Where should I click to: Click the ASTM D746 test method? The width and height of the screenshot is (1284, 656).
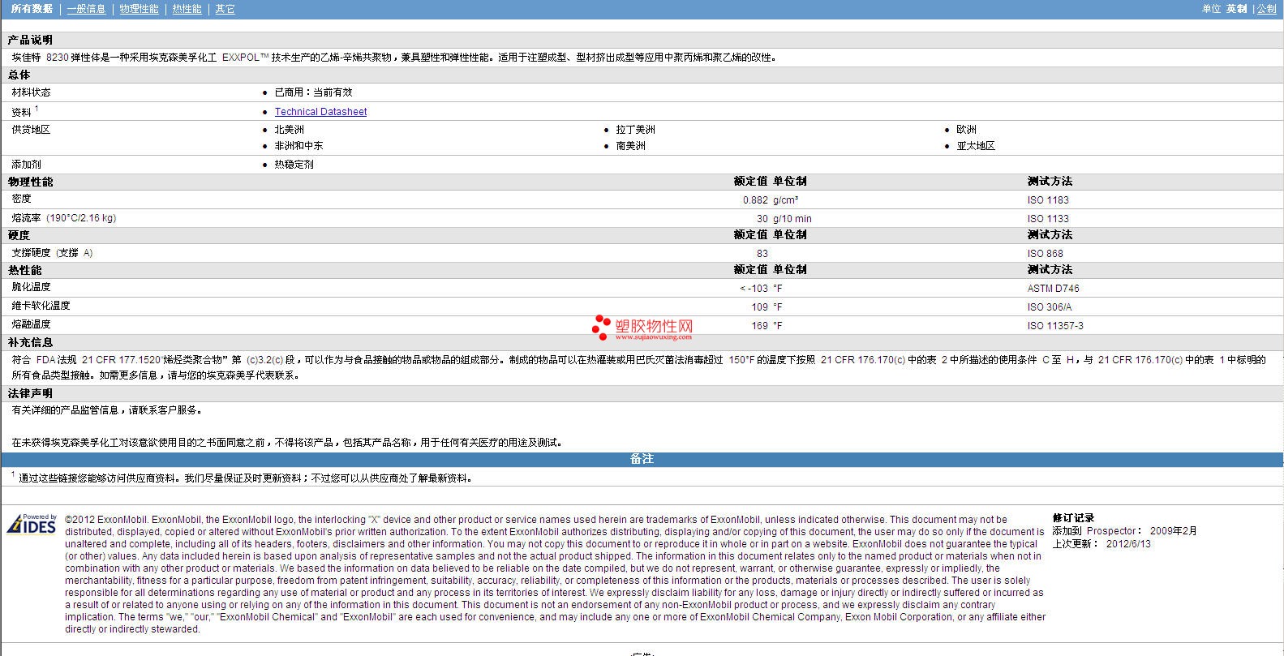pos(1053,289)
